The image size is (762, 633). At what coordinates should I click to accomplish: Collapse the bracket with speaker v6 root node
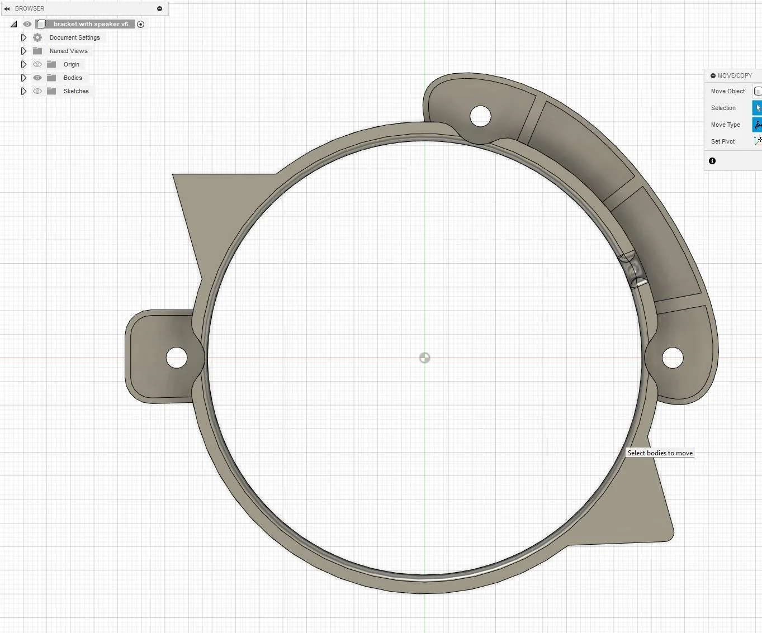click(13, 24)
